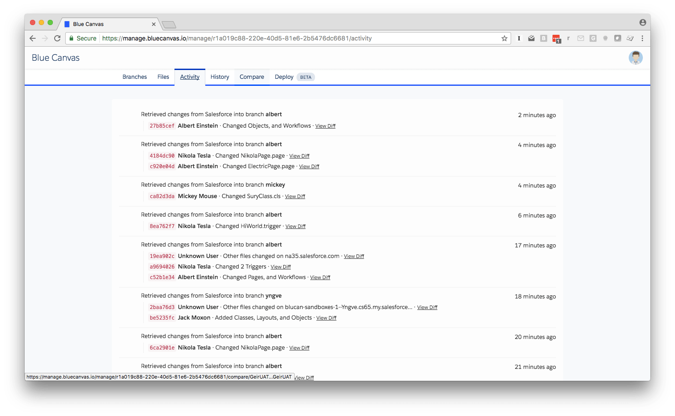Click the grey 'G' extension icon
Image resolution: width=675 pixels, height=416 pixels.
(593, 38)
